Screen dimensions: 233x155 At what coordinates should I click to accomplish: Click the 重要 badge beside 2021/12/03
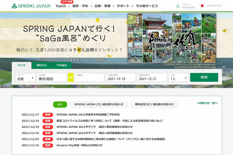tap(48, 139)
